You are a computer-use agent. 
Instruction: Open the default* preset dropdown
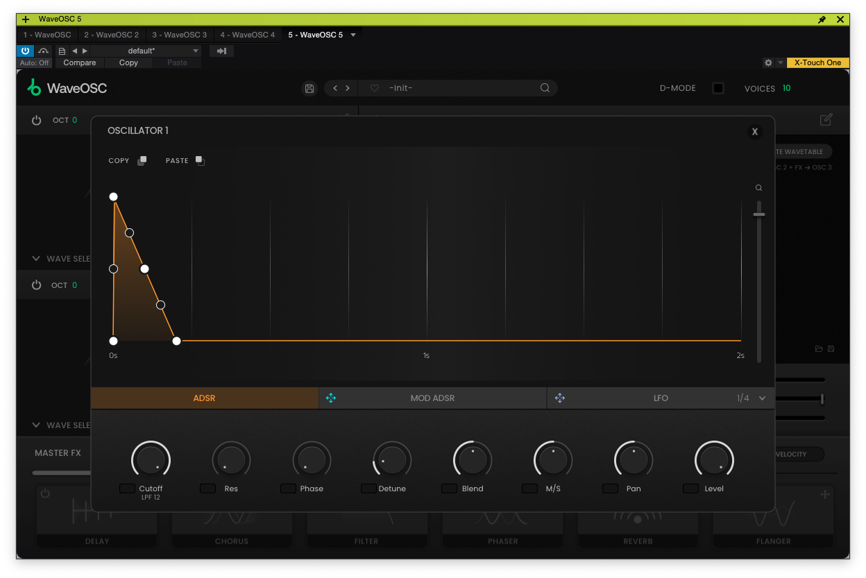point(146,51)
